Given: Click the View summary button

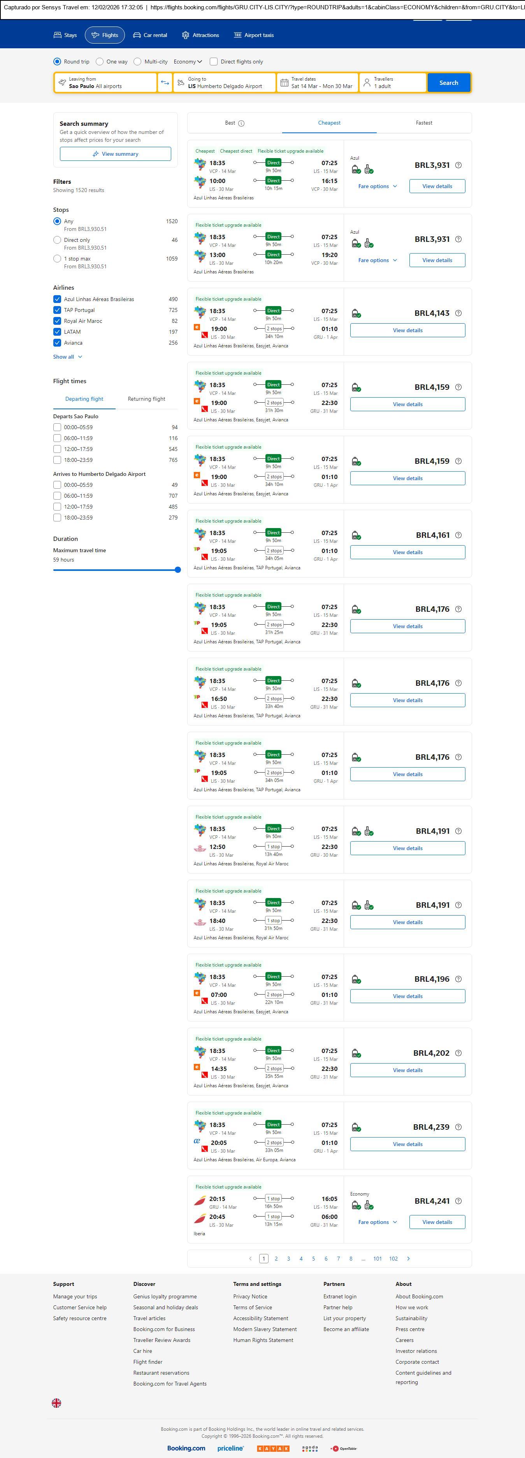Looking at the screenshot, I should (x=116, y=154).
